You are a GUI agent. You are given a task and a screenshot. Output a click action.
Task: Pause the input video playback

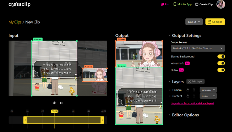coord(61,103)
